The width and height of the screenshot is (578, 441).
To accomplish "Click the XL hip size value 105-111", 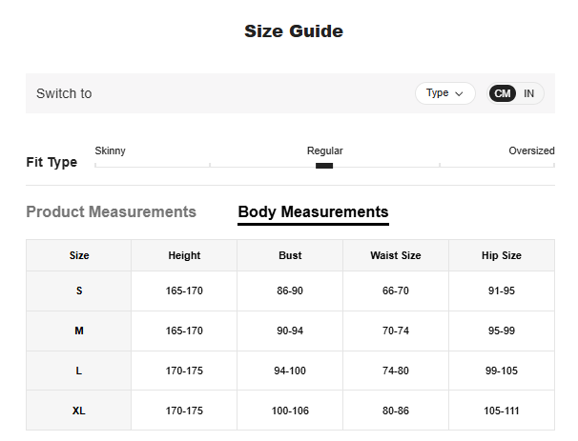I will click(x=501, y=411).
